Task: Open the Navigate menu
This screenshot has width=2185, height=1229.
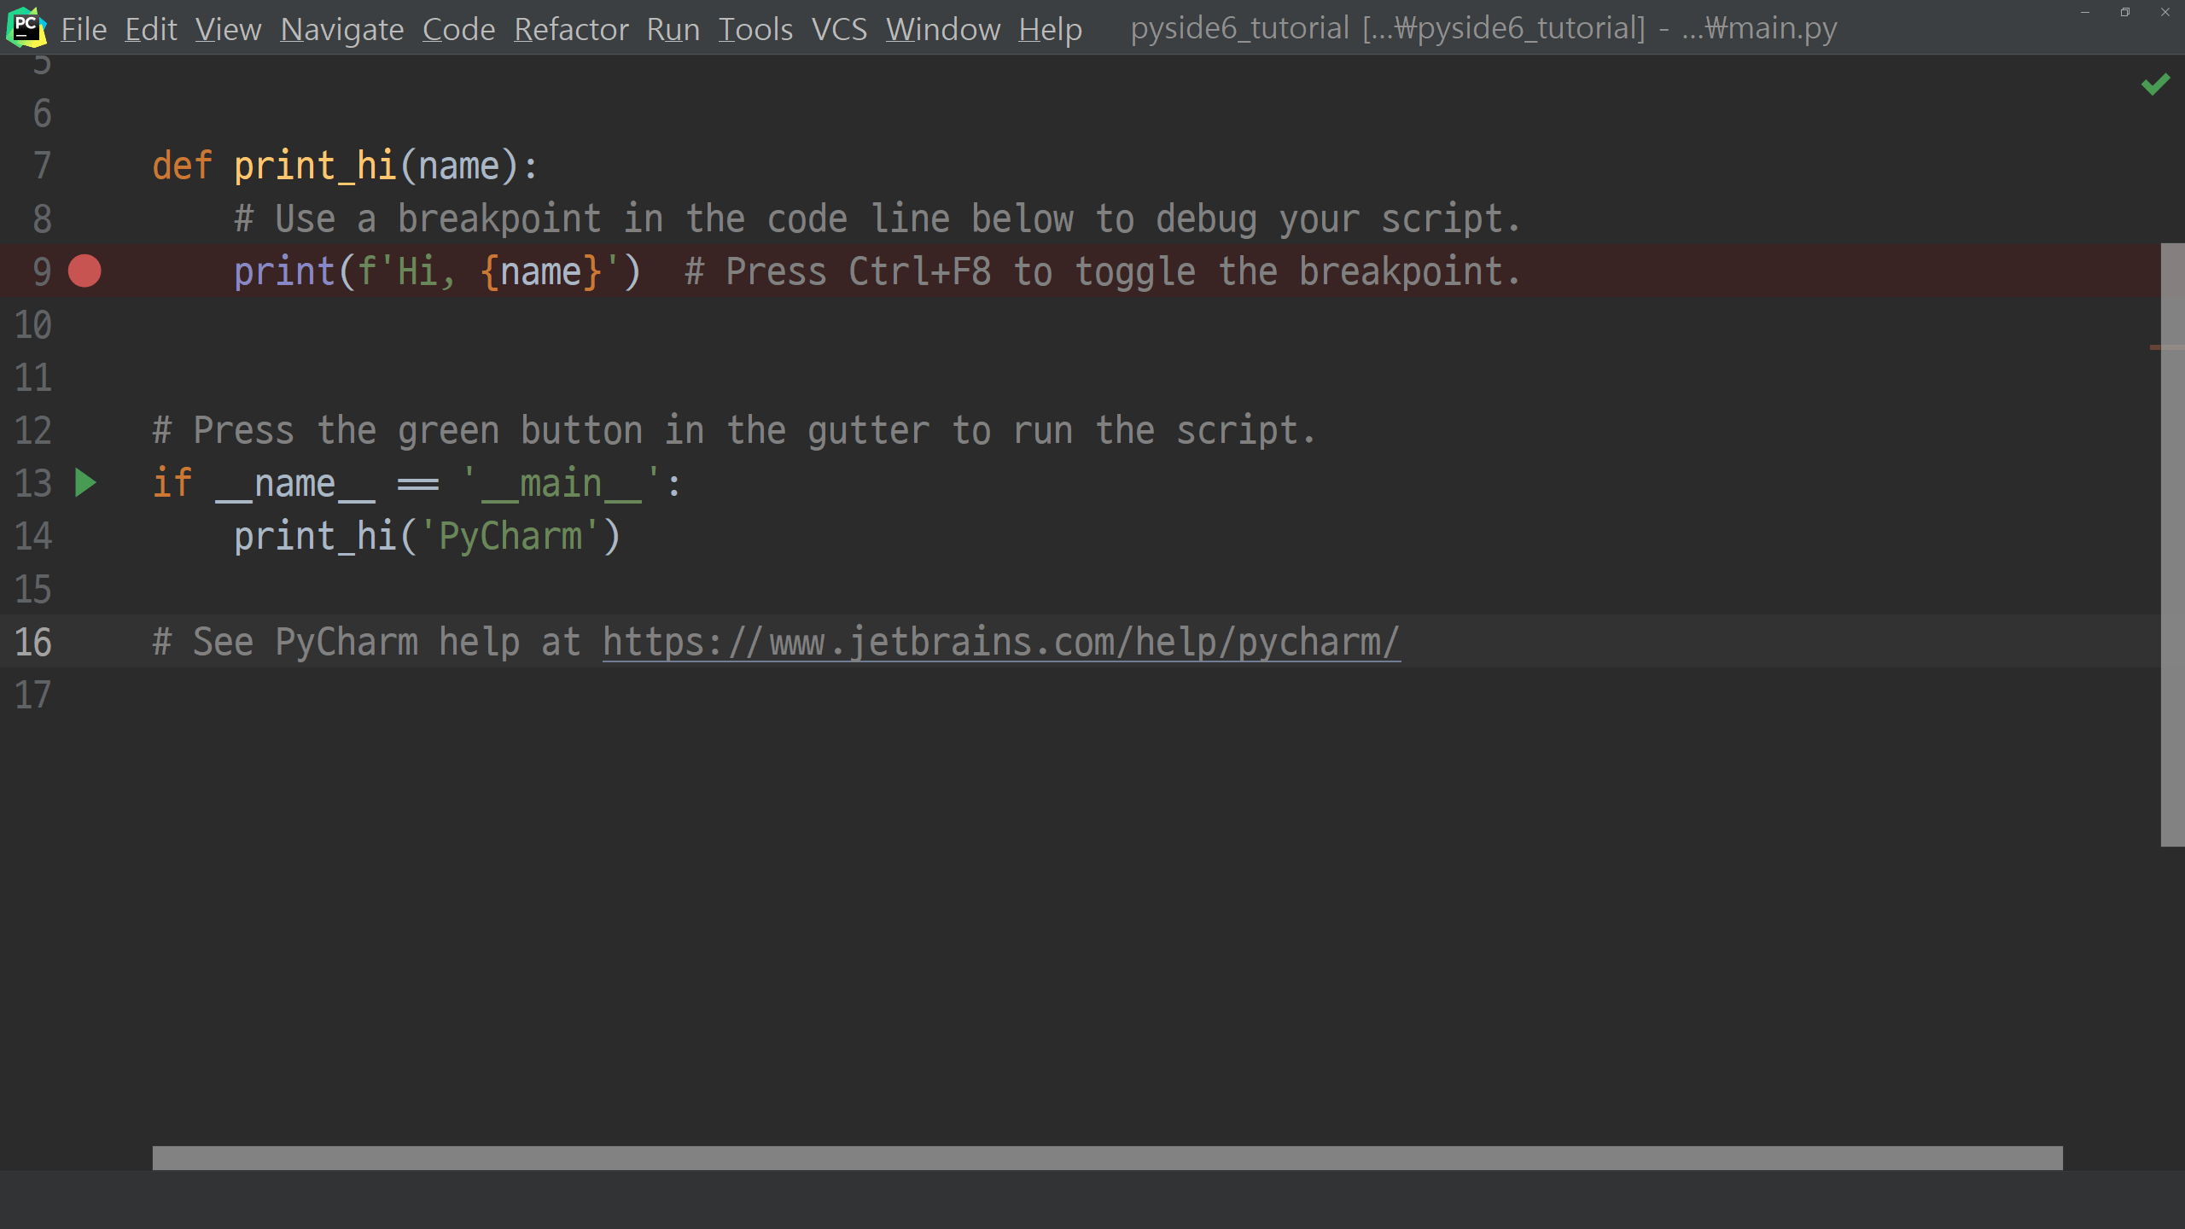Action: 341,30
